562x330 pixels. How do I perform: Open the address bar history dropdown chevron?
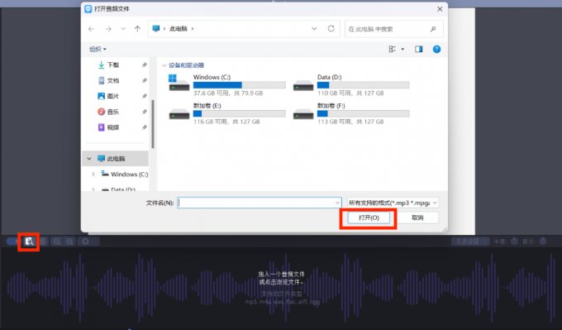point(314,29)
